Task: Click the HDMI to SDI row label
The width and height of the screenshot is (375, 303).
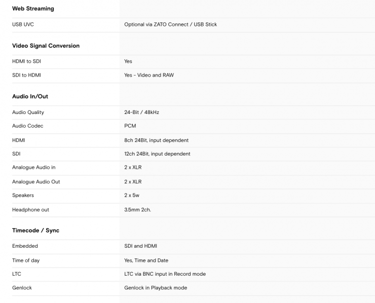Action: point(26,61)
